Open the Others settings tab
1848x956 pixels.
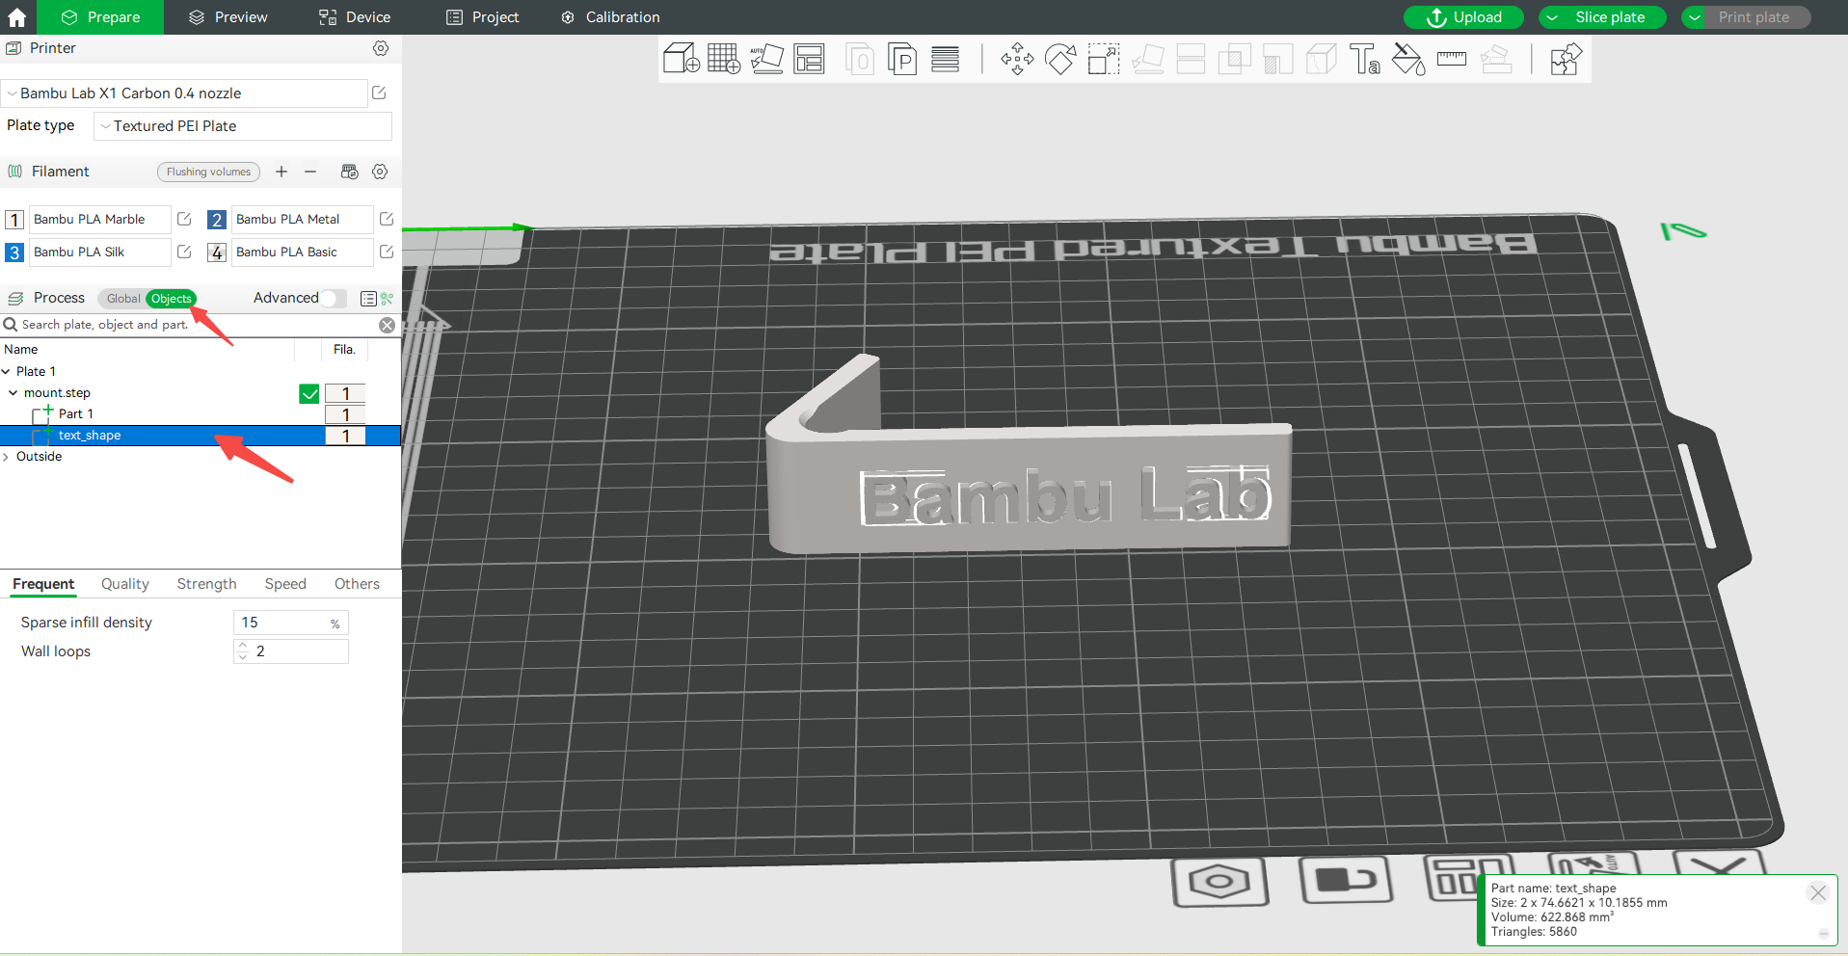357,584
